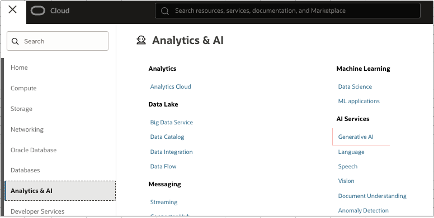This screenshot has width=434, height=218.
Task: Open Developer Services menu category
Action: pyautogui.click(x=38, y=211)
